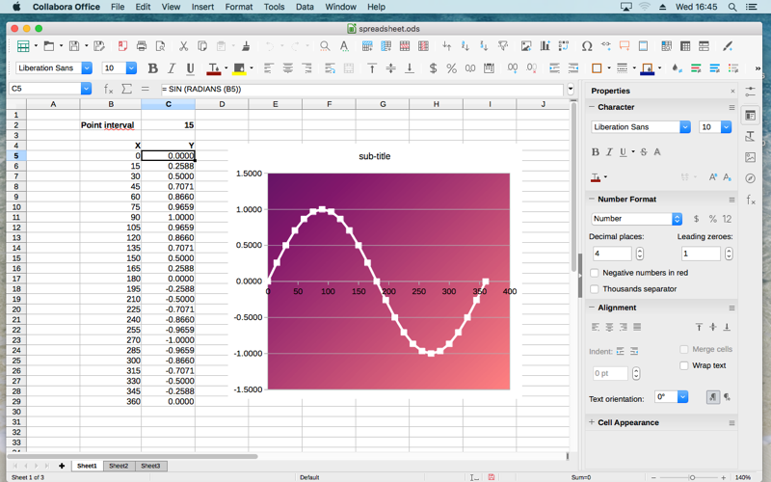Viewport: 771px width, 482px height.
Task: Click Sidebar Settings icon at top
Action: tap(751, 92)
